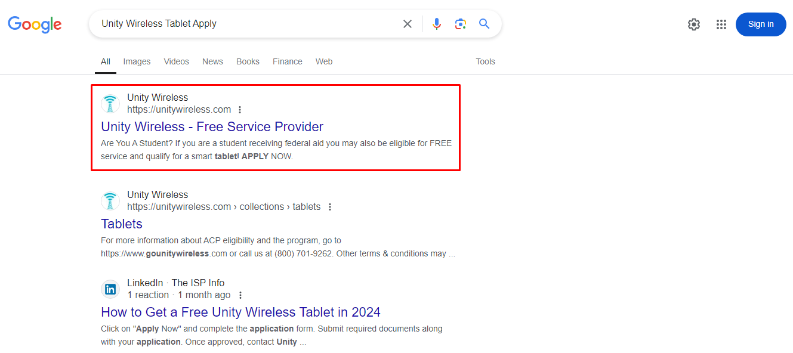The height and width of the screenshot is (353, 793).
Task: Open more options for unitywireless.com result
Action: point(240,110)
